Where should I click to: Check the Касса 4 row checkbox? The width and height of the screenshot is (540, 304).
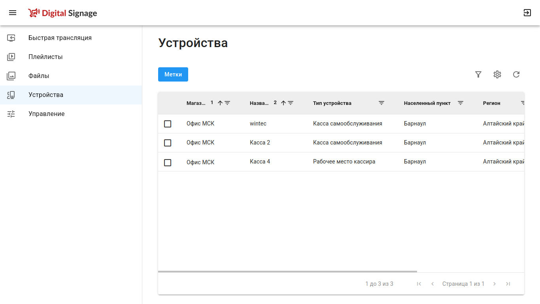coord(168,163)
